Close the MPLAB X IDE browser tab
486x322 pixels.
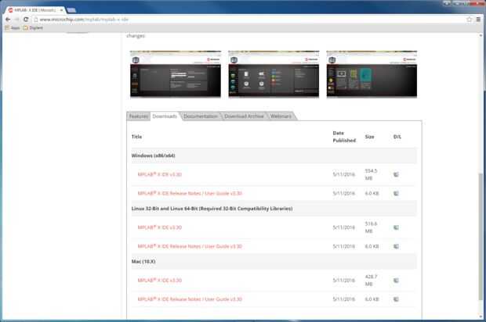61,10
